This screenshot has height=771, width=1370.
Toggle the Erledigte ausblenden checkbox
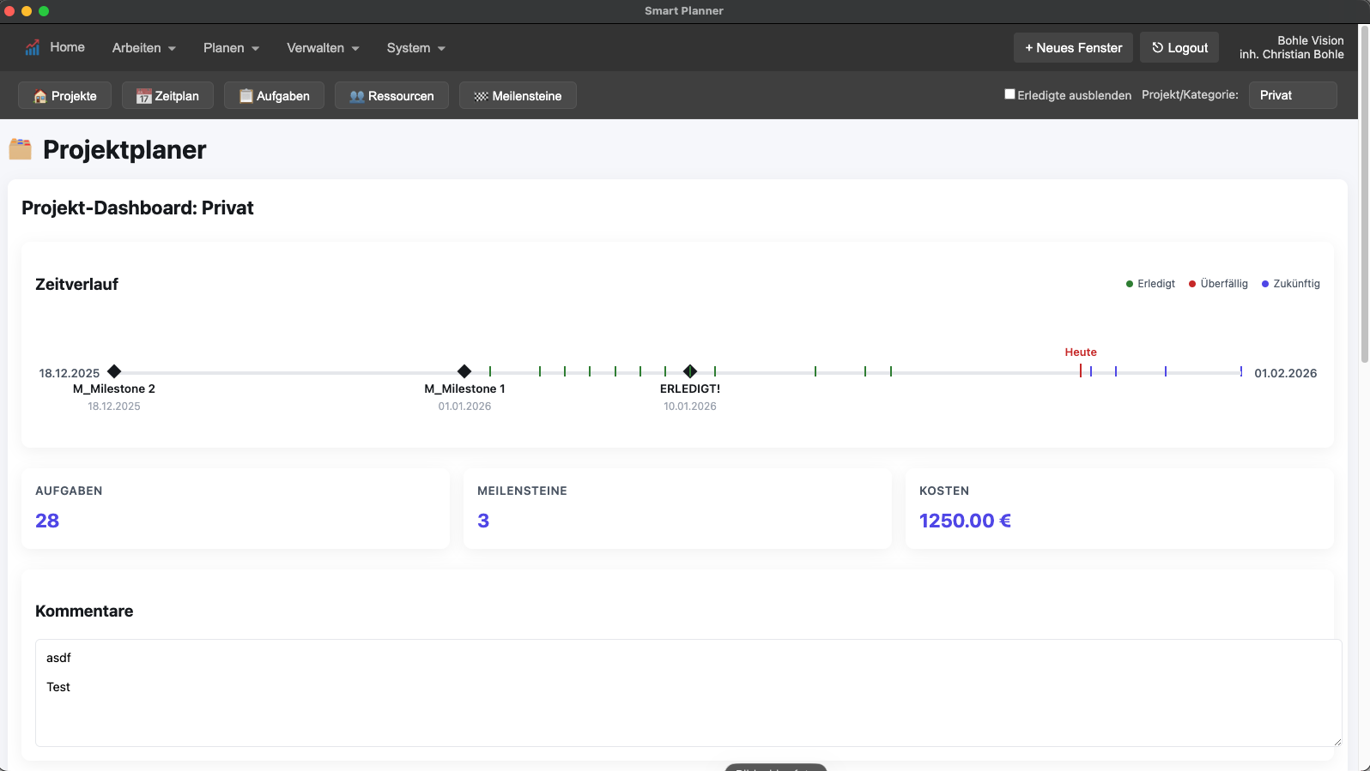[x=1010, y=94]
